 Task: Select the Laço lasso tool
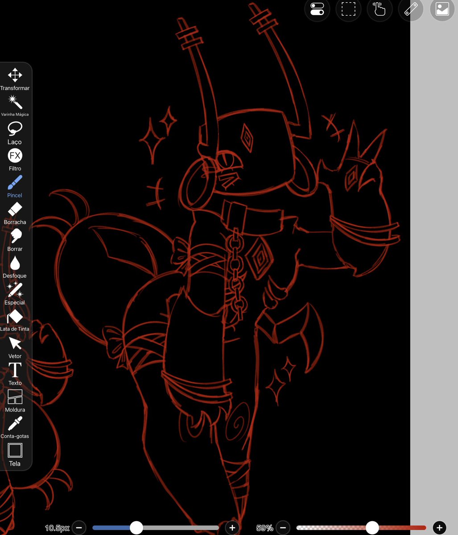(x=15, y=133)
